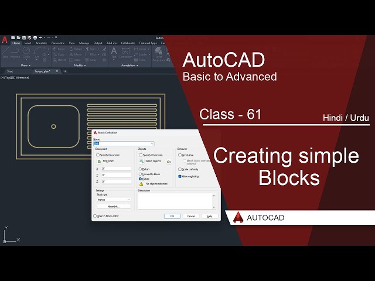This screenshot has width=375, height=281.
Task: Open the quick access toolbar customize dropdown
Action: [x=56, y=37]
